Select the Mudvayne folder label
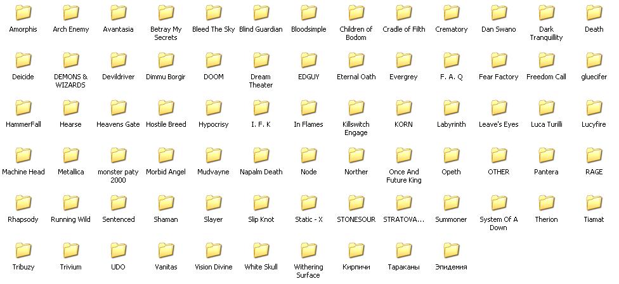619x284 pixels. [213, 172]
